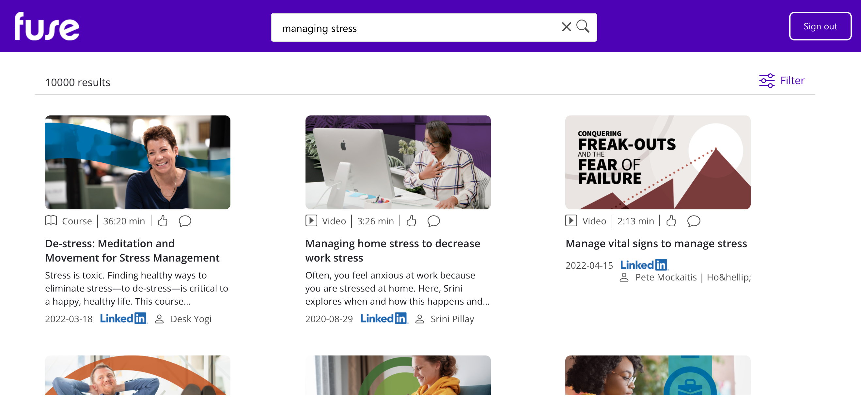Screen dimensions: 861x407
Task: Clear the search field with the X icon
Action: (566, 27)
